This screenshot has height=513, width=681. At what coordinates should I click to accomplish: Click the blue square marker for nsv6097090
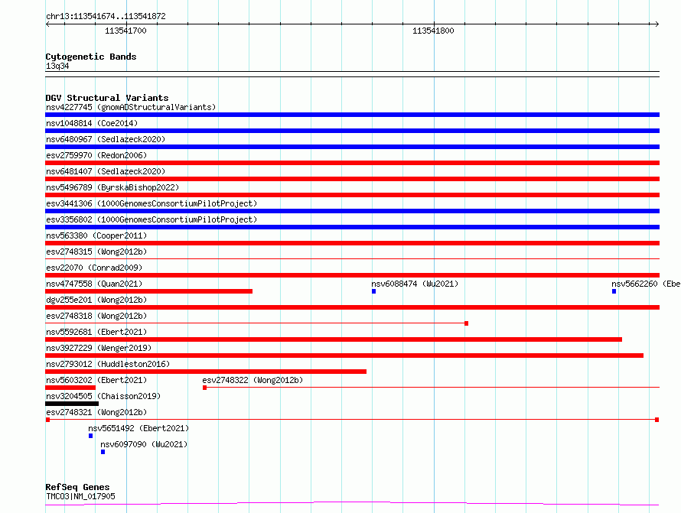tap(103, 452)
